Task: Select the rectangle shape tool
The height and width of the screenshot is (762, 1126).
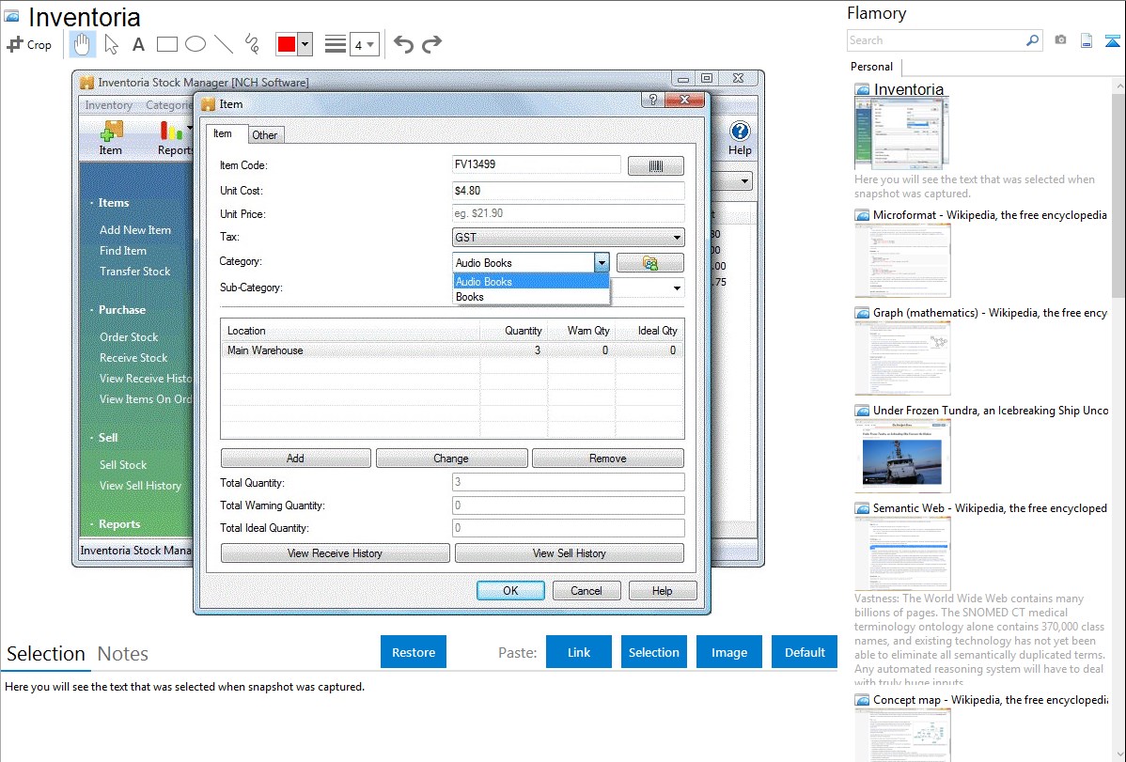Action: [166, 44]
